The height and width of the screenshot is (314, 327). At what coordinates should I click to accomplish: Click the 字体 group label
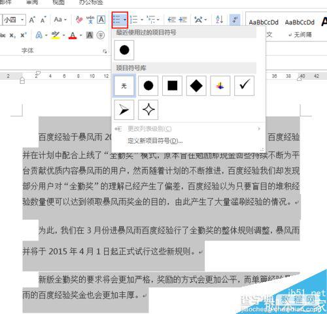[x=27, y=50]
